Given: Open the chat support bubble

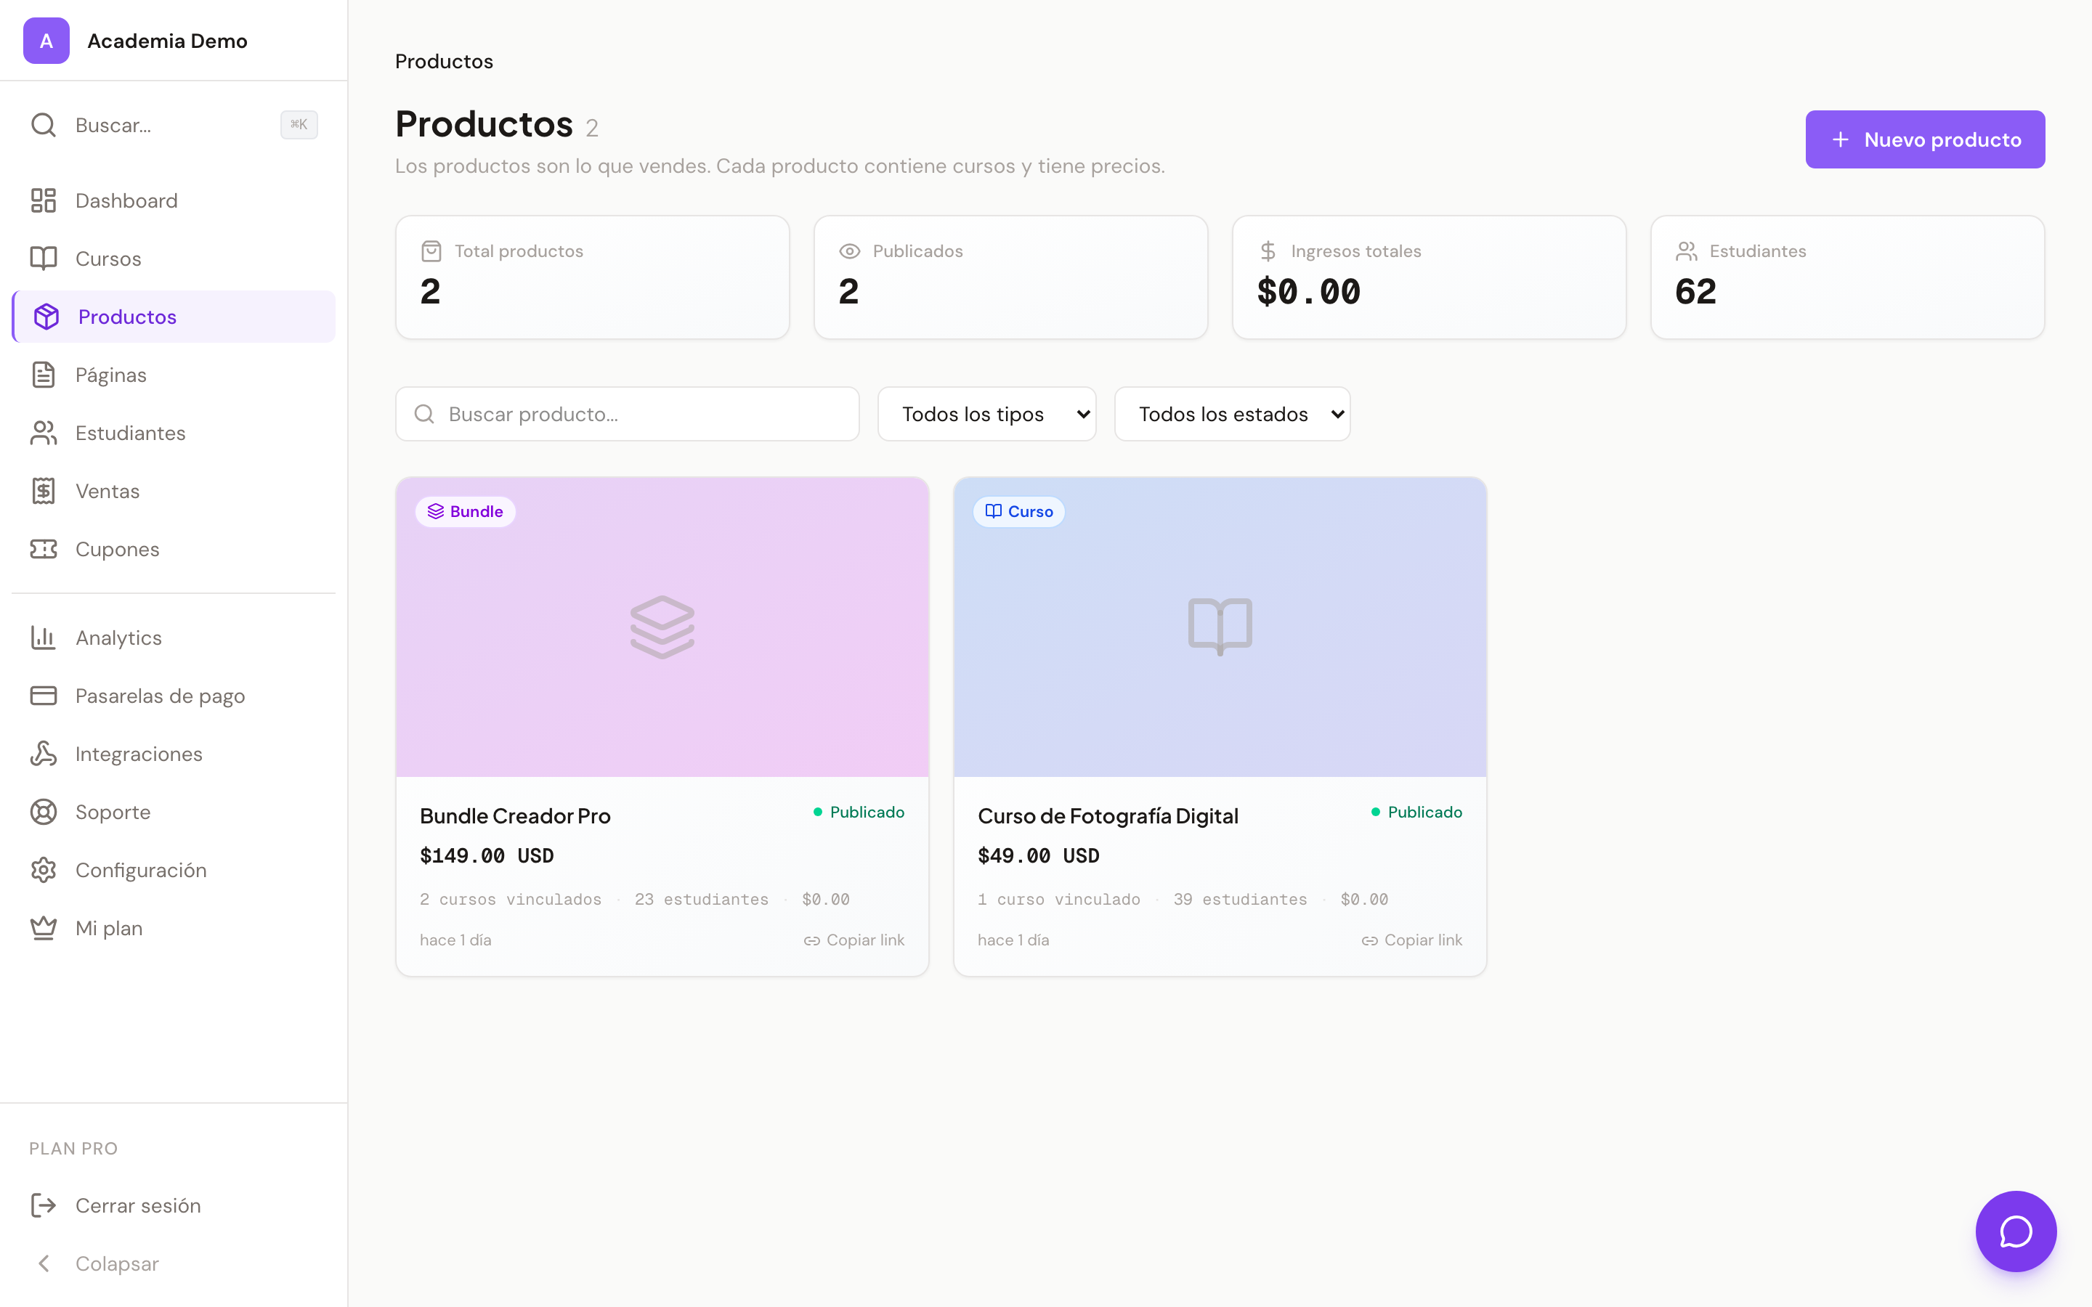Looking at the screenshot, I should 2015,1231.
